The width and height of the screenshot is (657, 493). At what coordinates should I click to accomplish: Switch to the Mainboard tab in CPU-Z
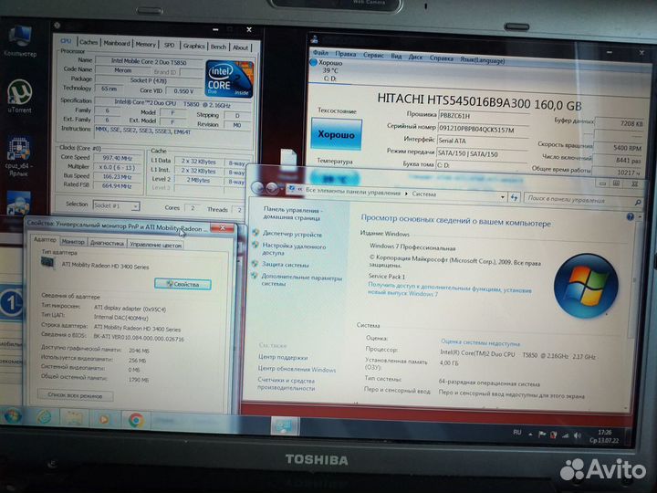click(x=117, y=43)
